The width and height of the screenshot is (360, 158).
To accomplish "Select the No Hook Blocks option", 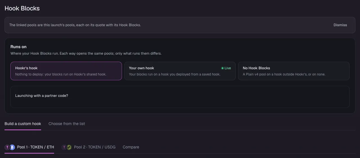I will tap(294, 71).
